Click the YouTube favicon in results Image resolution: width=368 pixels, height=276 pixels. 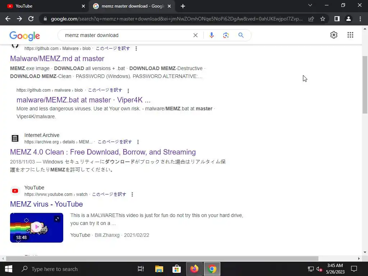15,191
